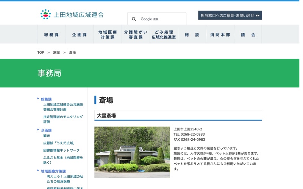This screenshot has height=189, width=303.
Task: Click the search magnifier icon
Action: click(x=134, y=19)
